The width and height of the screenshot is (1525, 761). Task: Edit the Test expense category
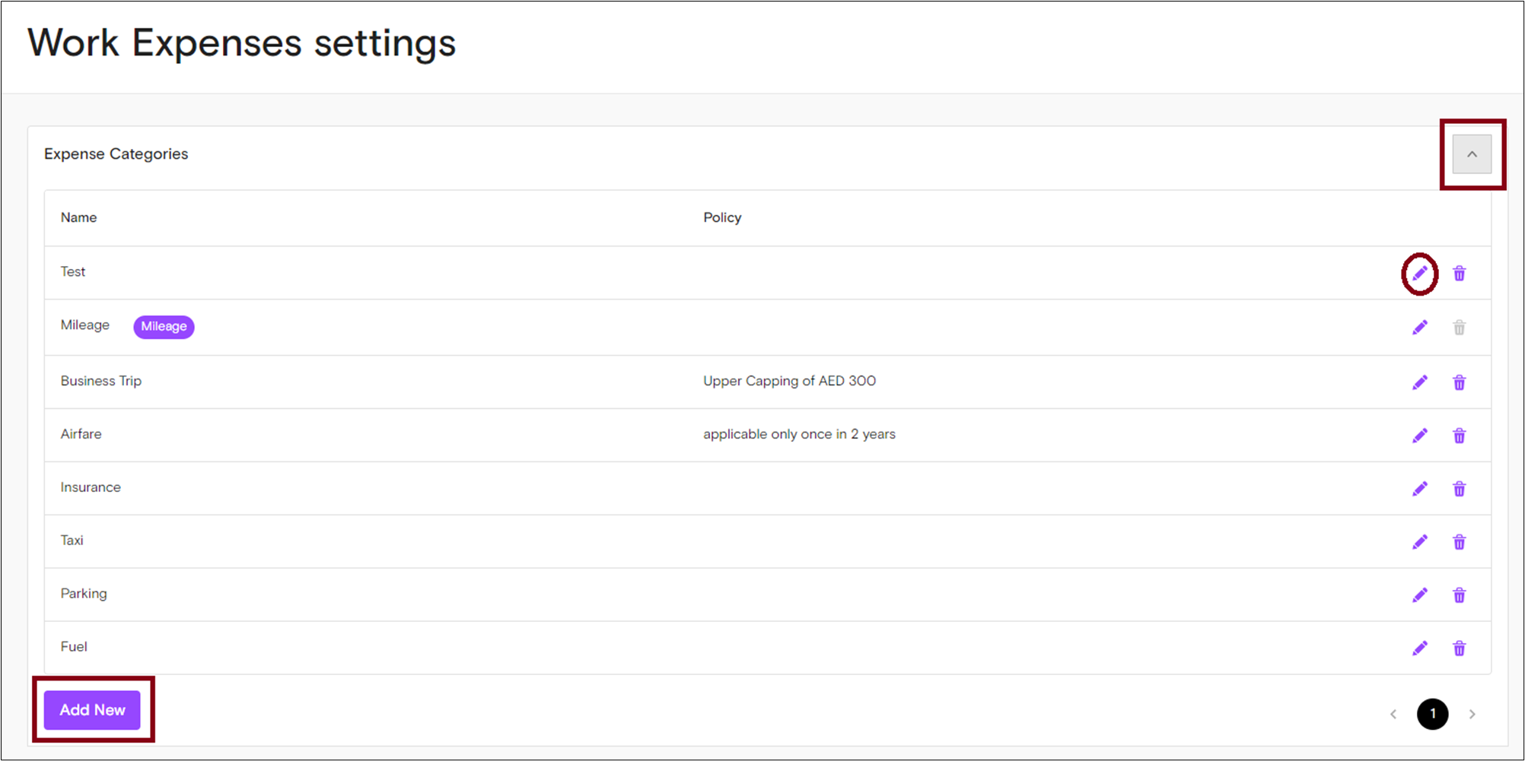[x=1419, y=273]
